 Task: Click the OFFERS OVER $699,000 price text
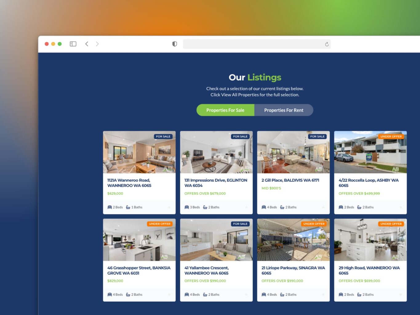[x=359, y=281]
